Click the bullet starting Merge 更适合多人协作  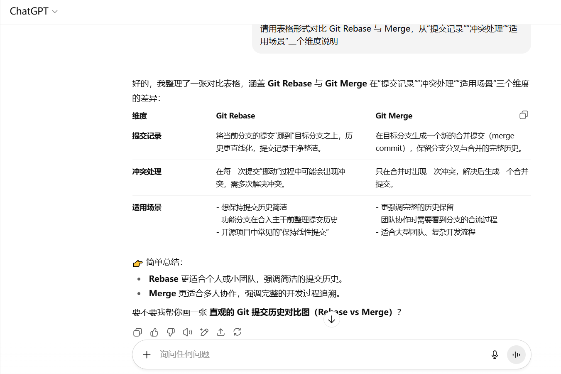pos(246,293)
